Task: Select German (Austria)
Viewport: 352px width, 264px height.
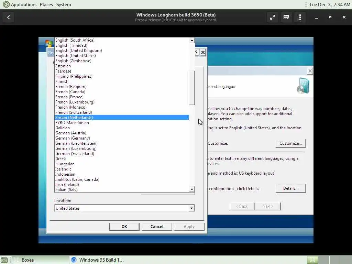Action: [122, 133]
